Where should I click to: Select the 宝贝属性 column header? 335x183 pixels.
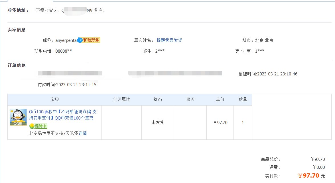121,99
